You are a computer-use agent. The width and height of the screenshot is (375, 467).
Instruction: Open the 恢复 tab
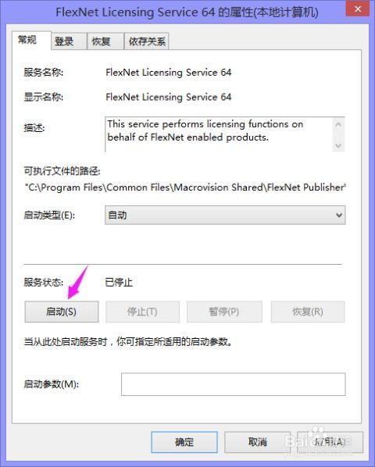[105, 41]
